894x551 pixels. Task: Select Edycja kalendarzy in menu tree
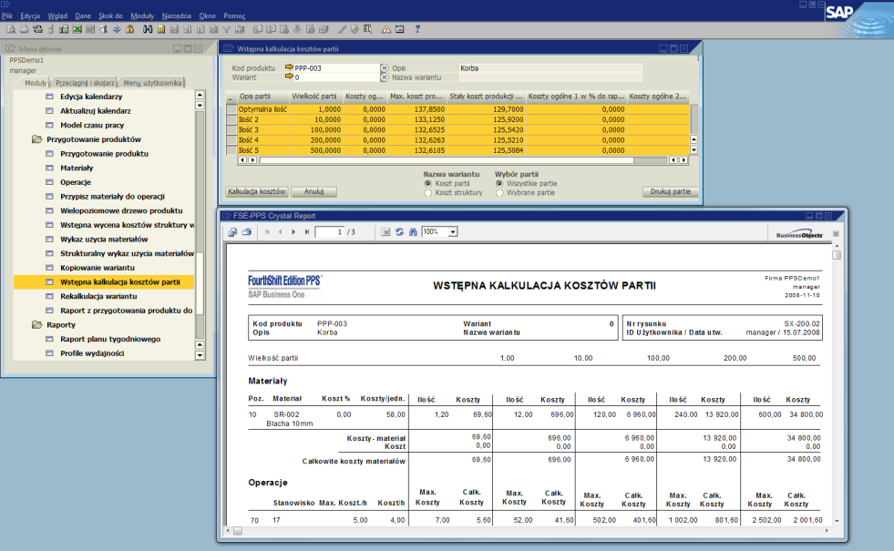[x=91, y=97]
